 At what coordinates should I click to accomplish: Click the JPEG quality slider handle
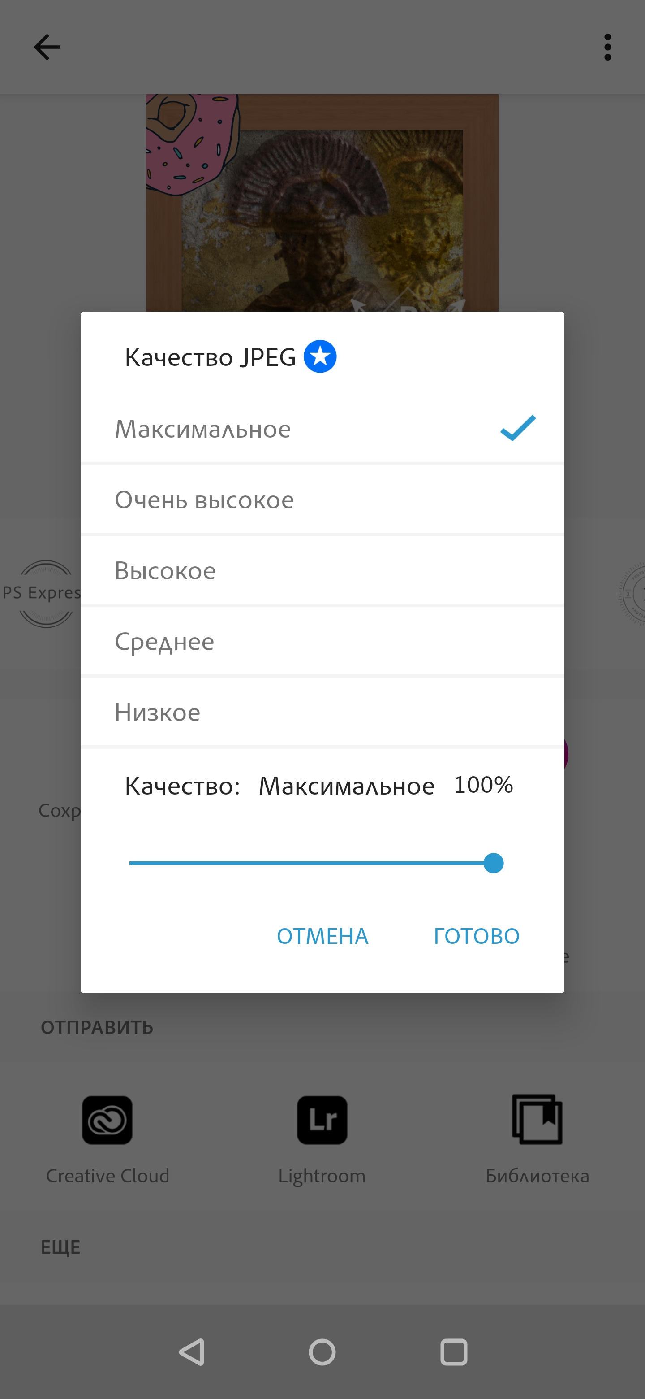pyautogui.click(x=493, y=863)
